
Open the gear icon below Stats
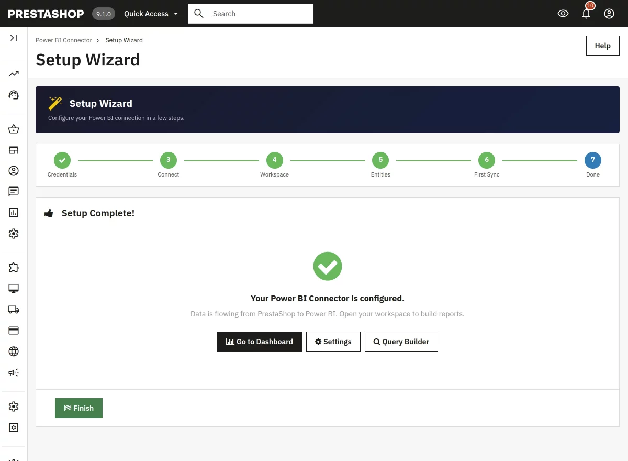tap(14, 234)
